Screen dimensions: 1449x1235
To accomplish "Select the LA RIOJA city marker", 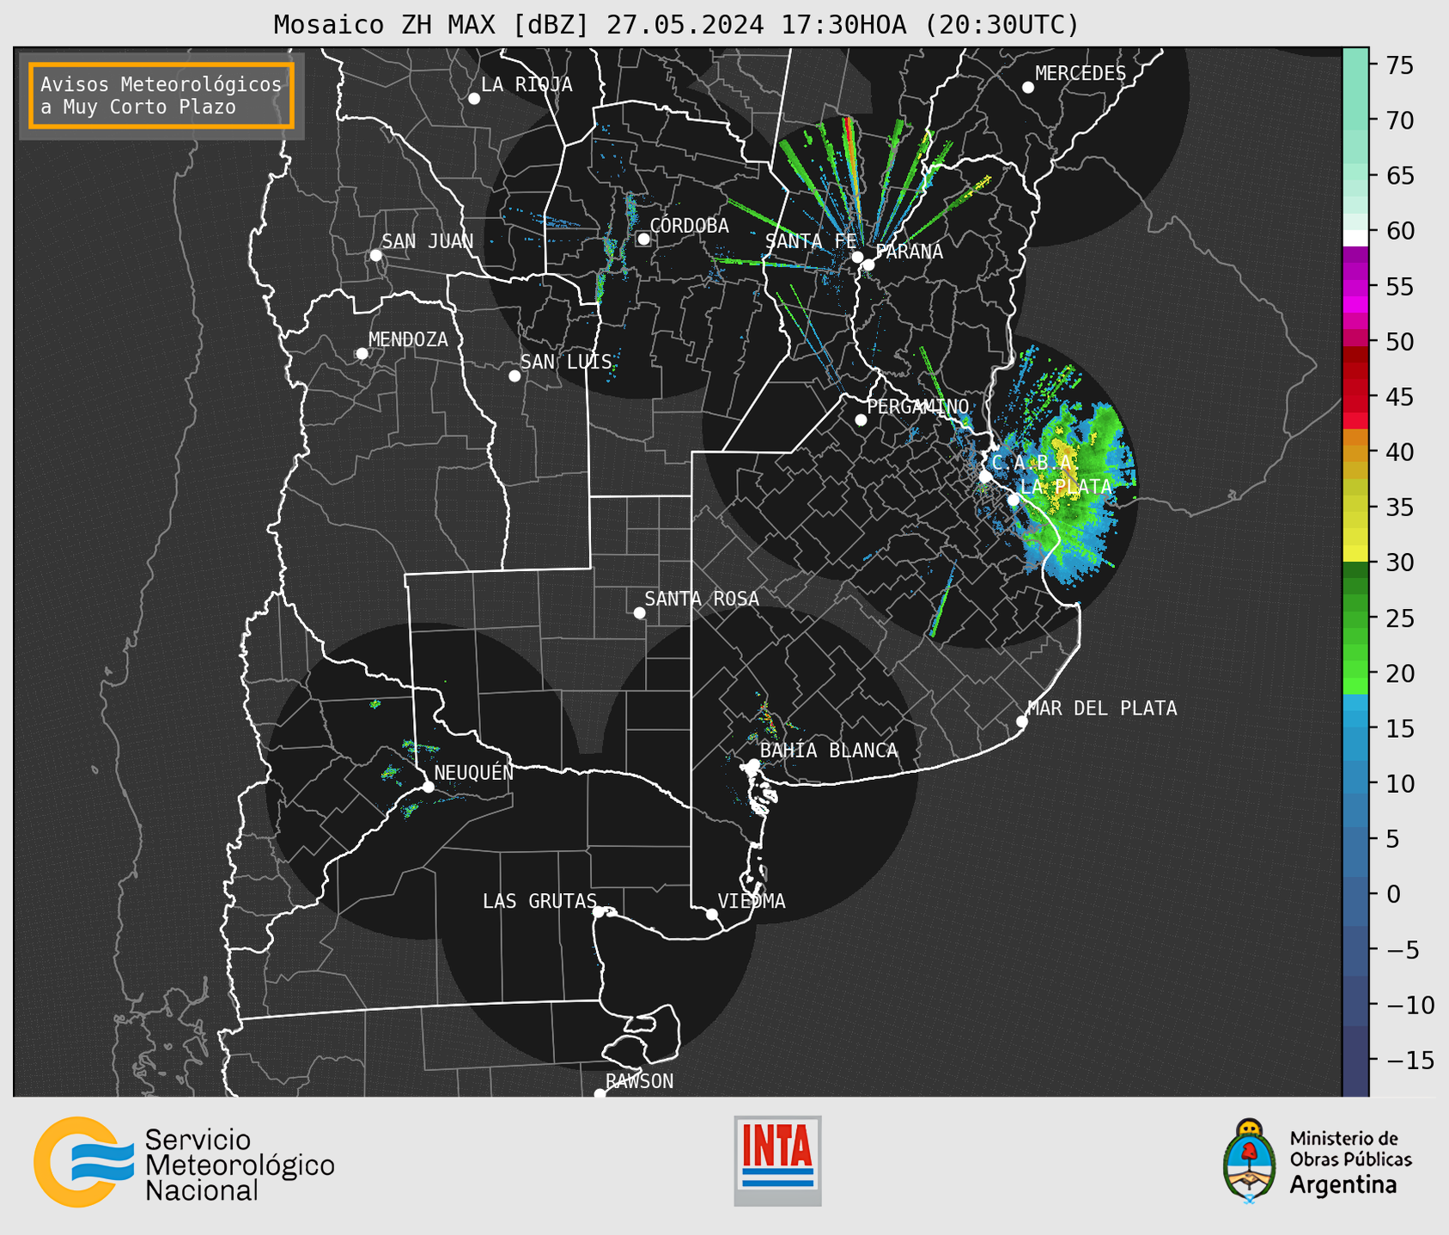I will [474, 99].
